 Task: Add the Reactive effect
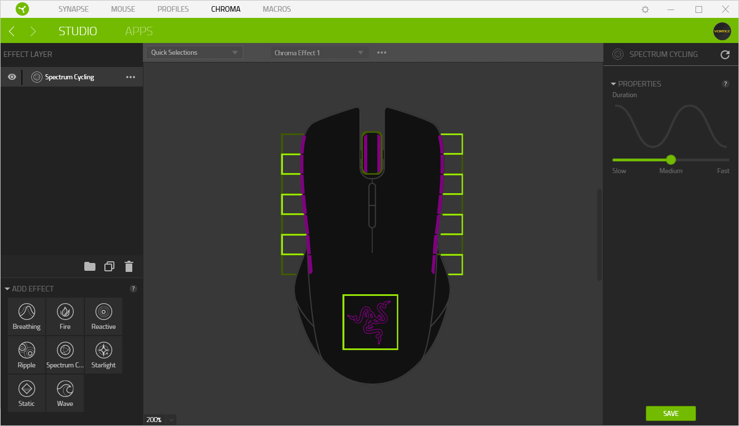(104, 316)
